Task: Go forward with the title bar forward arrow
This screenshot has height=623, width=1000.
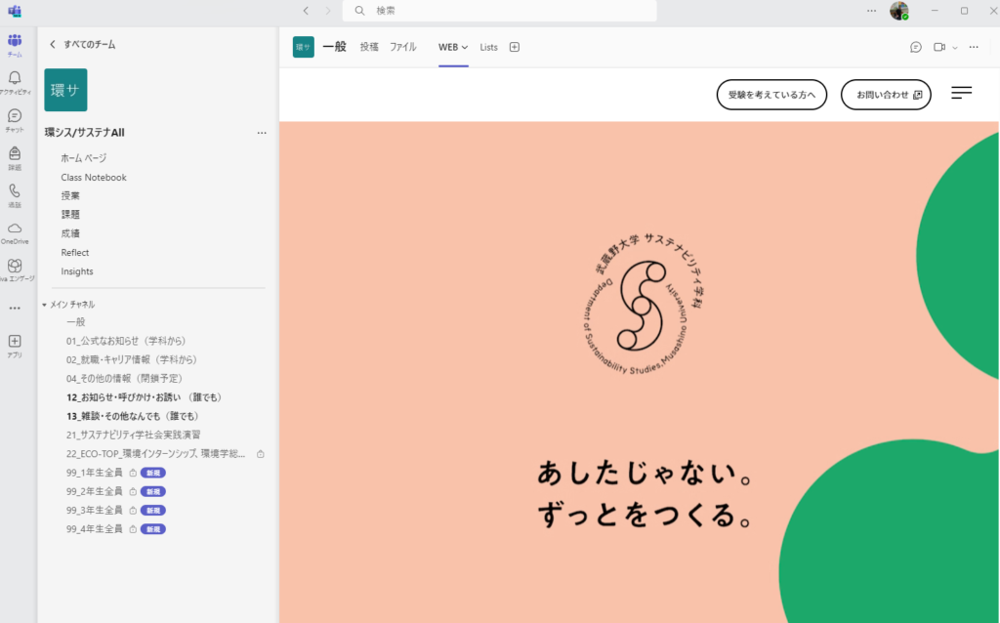Action: (328, 11)
